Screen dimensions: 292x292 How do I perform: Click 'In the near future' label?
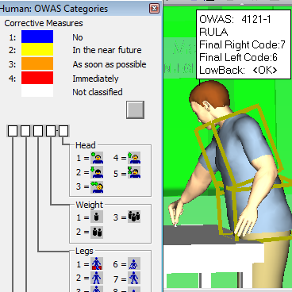tap(107, 50)
